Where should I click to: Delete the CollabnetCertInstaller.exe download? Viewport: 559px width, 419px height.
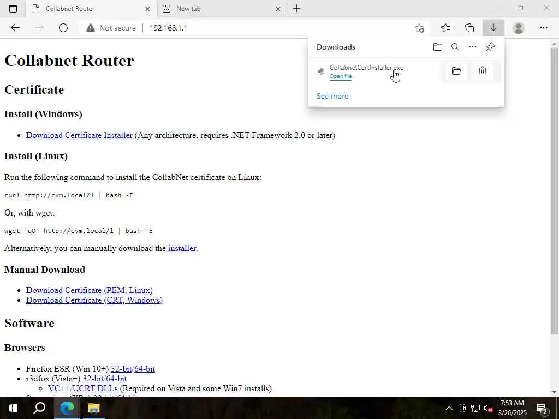tap(483, 71)
